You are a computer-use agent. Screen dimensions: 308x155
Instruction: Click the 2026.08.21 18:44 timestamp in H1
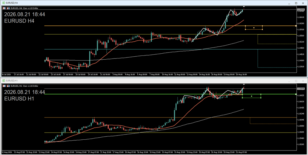(x=25, y=92)
